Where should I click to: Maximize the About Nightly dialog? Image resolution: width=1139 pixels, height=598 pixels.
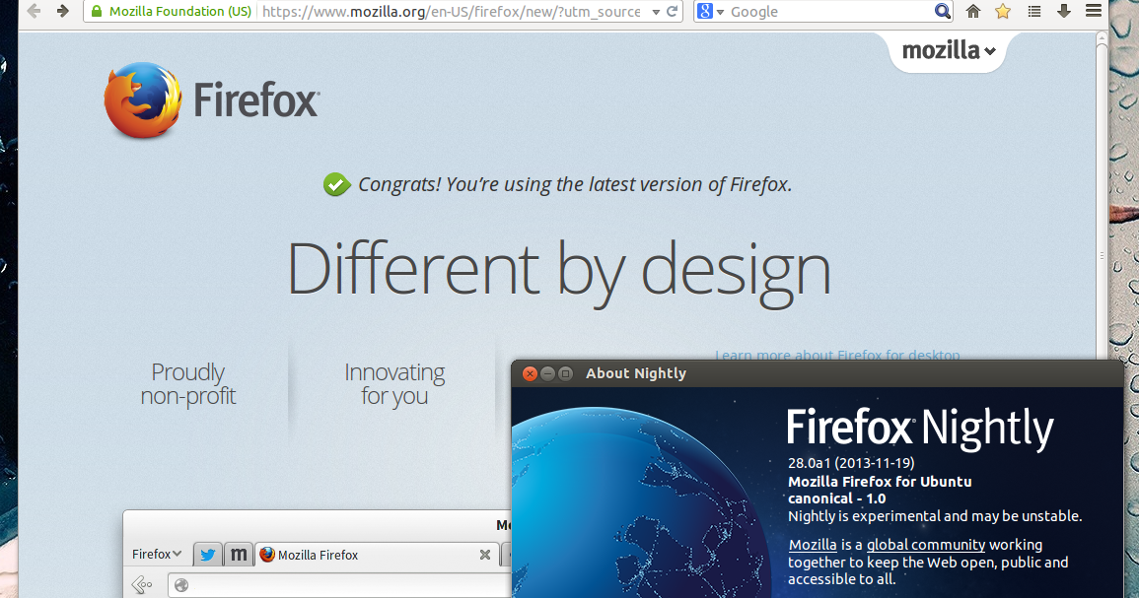click(x=565, y=373)
